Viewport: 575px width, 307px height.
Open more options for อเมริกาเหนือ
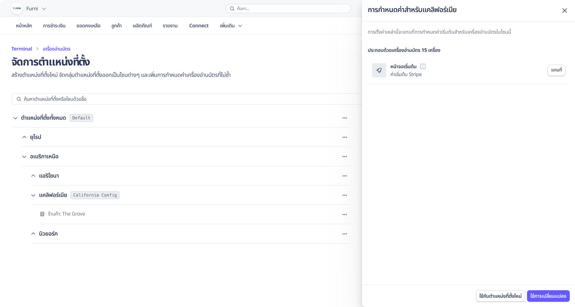tap(345, 156)
